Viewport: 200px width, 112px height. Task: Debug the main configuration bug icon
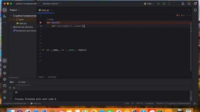pyautogui.click(x=164, y=4)
